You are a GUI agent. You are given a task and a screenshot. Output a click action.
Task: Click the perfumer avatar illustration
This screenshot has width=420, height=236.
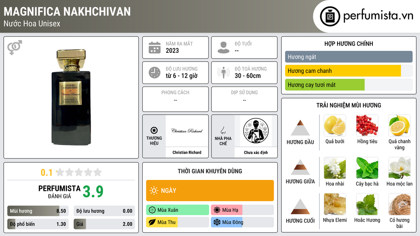(256, 131)
